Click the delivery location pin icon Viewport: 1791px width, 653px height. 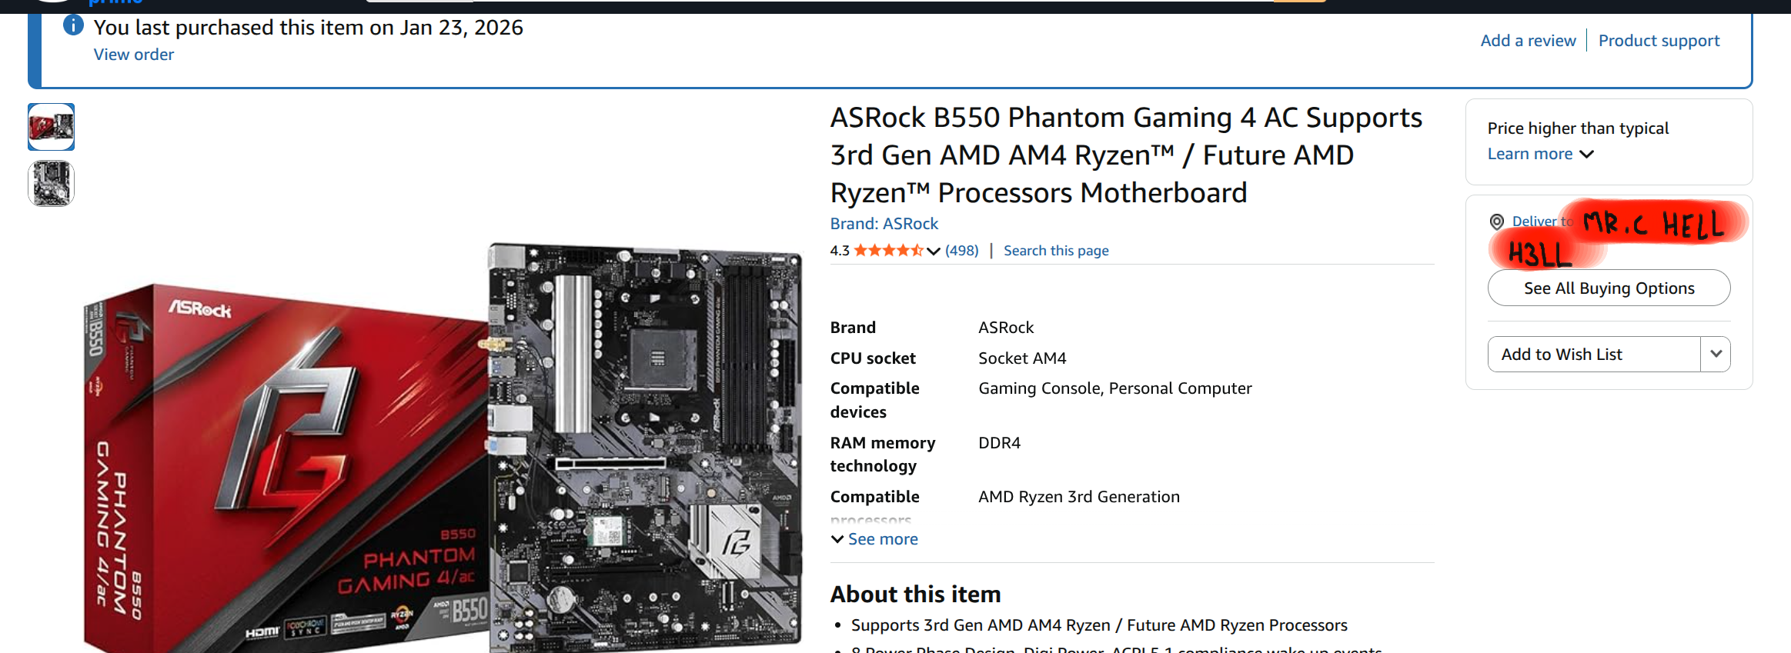coord(1496,222)
